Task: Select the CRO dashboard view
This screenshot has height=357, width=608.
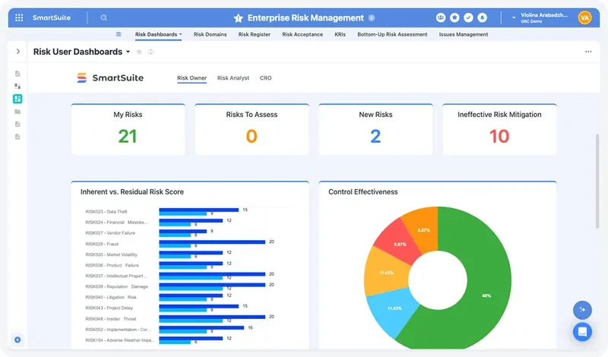Action: pos(265,78)
